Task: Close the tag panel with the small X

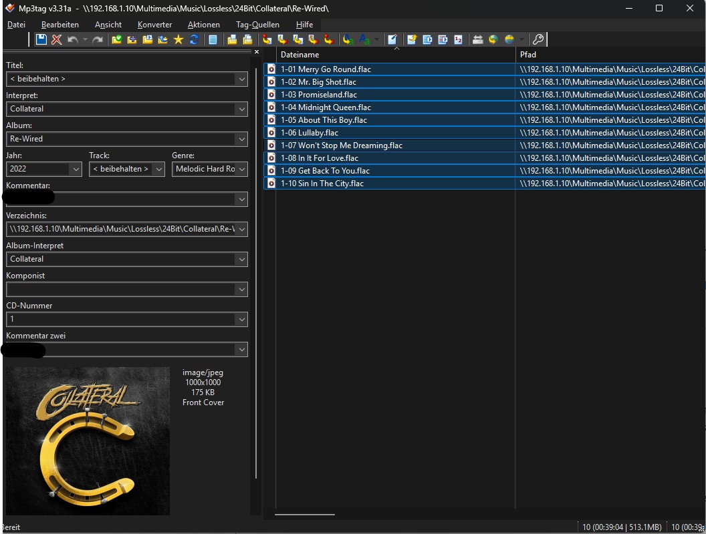Action: tap(257, 52)
